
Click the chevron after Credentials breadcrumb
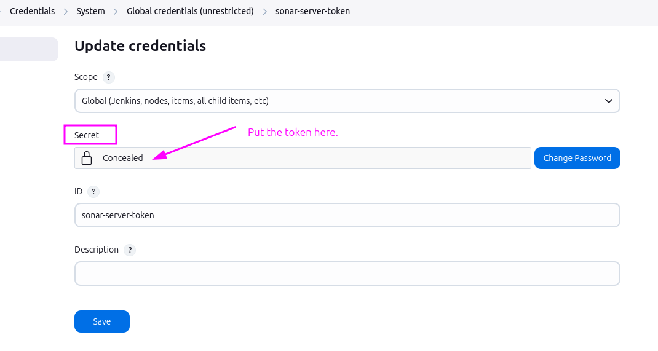tap(66, 12)
